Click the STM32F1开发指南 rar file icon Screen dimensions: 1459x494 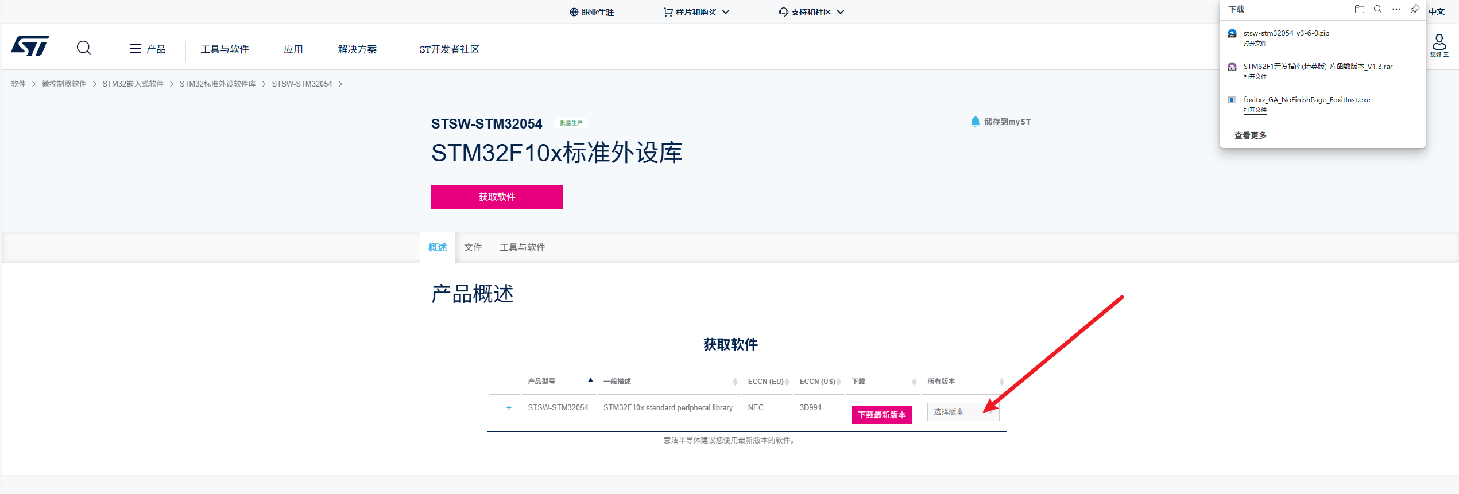pyautogui.click(x=1232, y=67)
